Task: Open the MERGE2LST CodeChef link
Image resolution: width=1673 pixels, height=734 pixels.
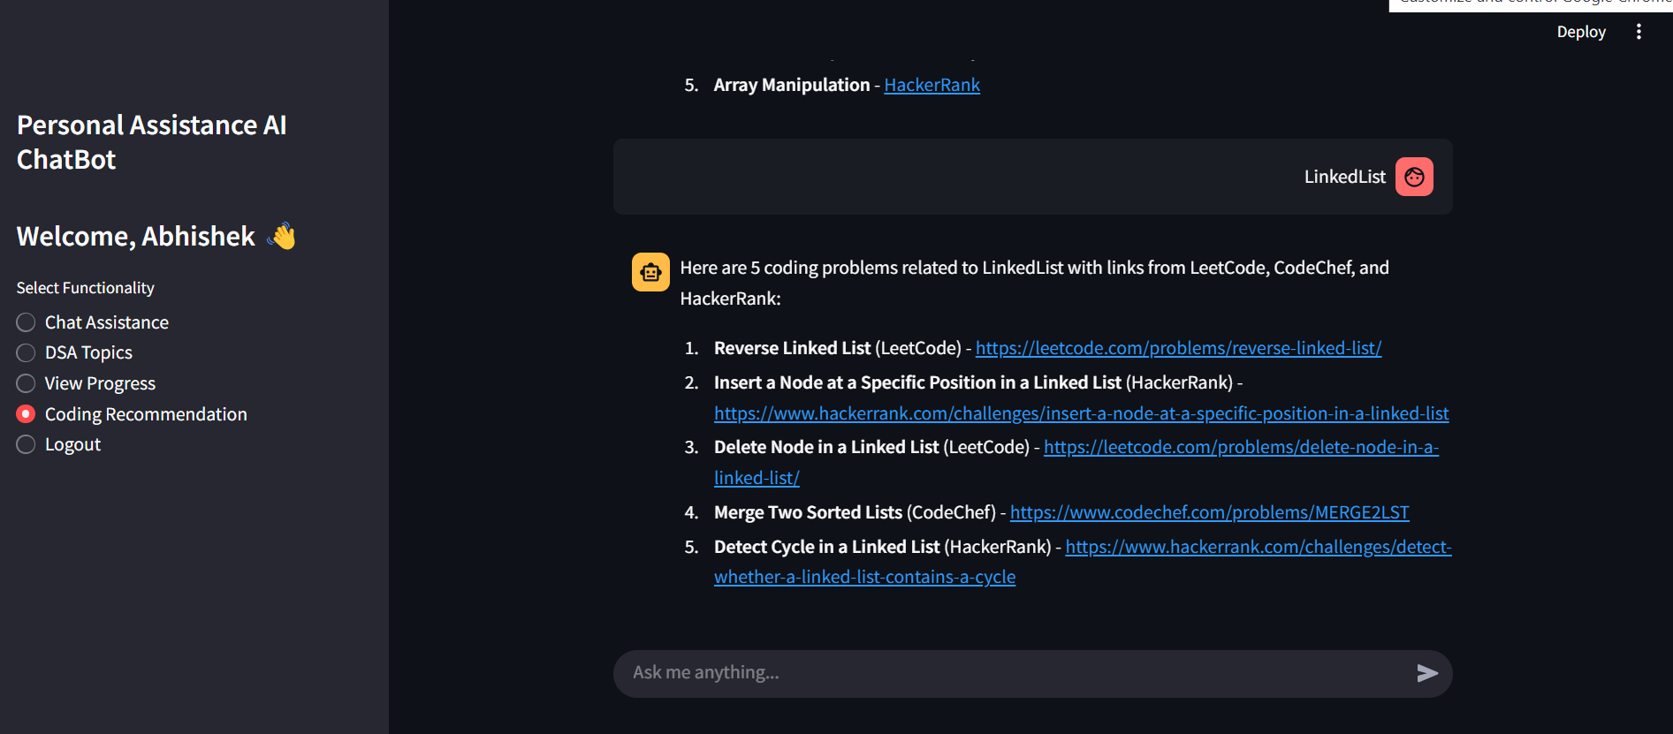Action: 1209,512
